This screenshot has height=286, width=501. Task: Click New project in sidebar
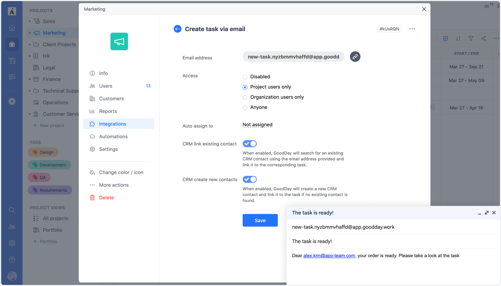49,125
